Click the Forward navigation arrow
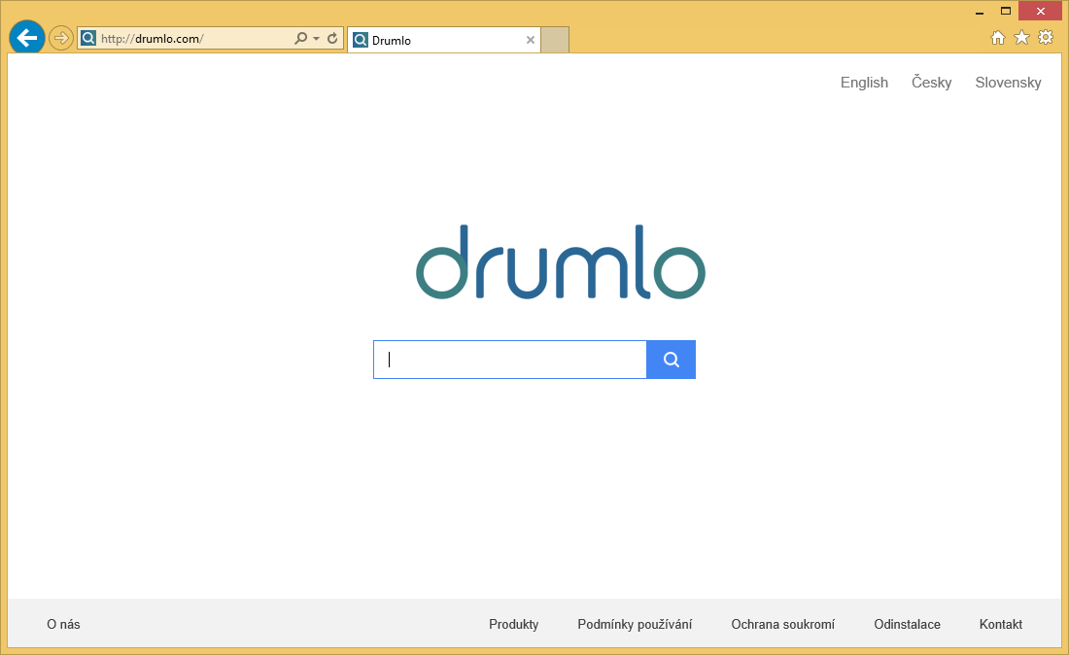 60,37
